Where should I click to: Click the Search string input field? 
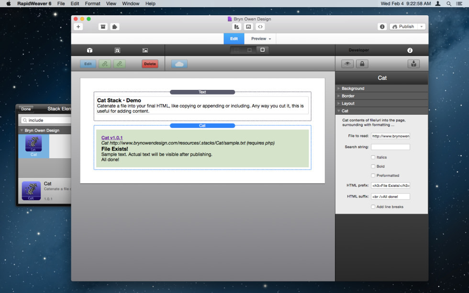(x=391, y=147)
